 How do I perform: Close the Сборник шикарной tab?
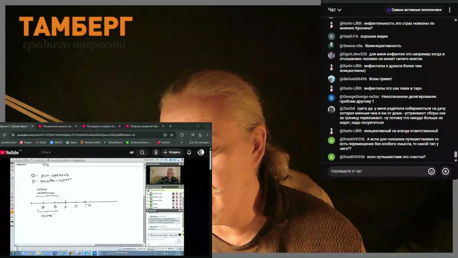tap(163, 126)
